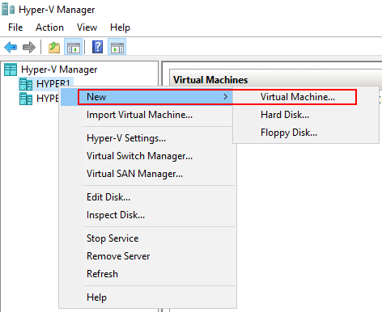Toggle the Show/Hide Action Pane icon
382x312 pixels.
click(117, 47)
